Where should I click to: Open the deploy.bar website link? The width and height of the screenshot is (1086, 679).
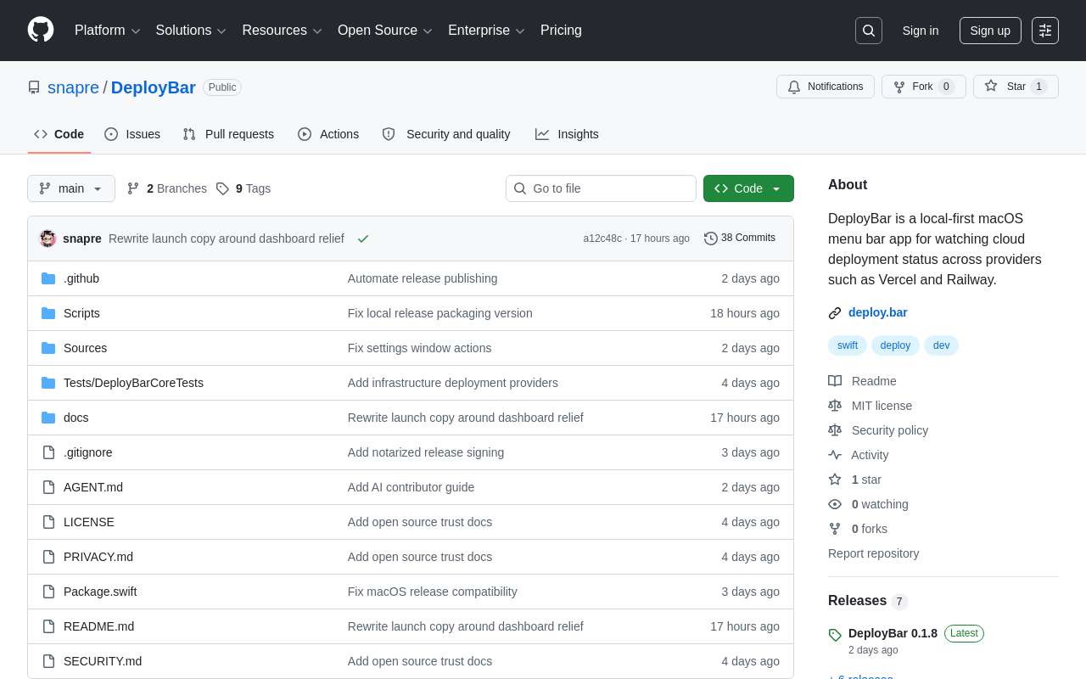878,312
